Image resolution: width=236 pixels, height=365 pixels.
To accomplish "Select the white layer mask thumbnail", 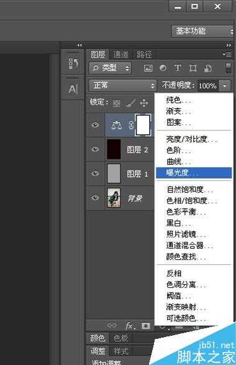I will pos(143,125).
